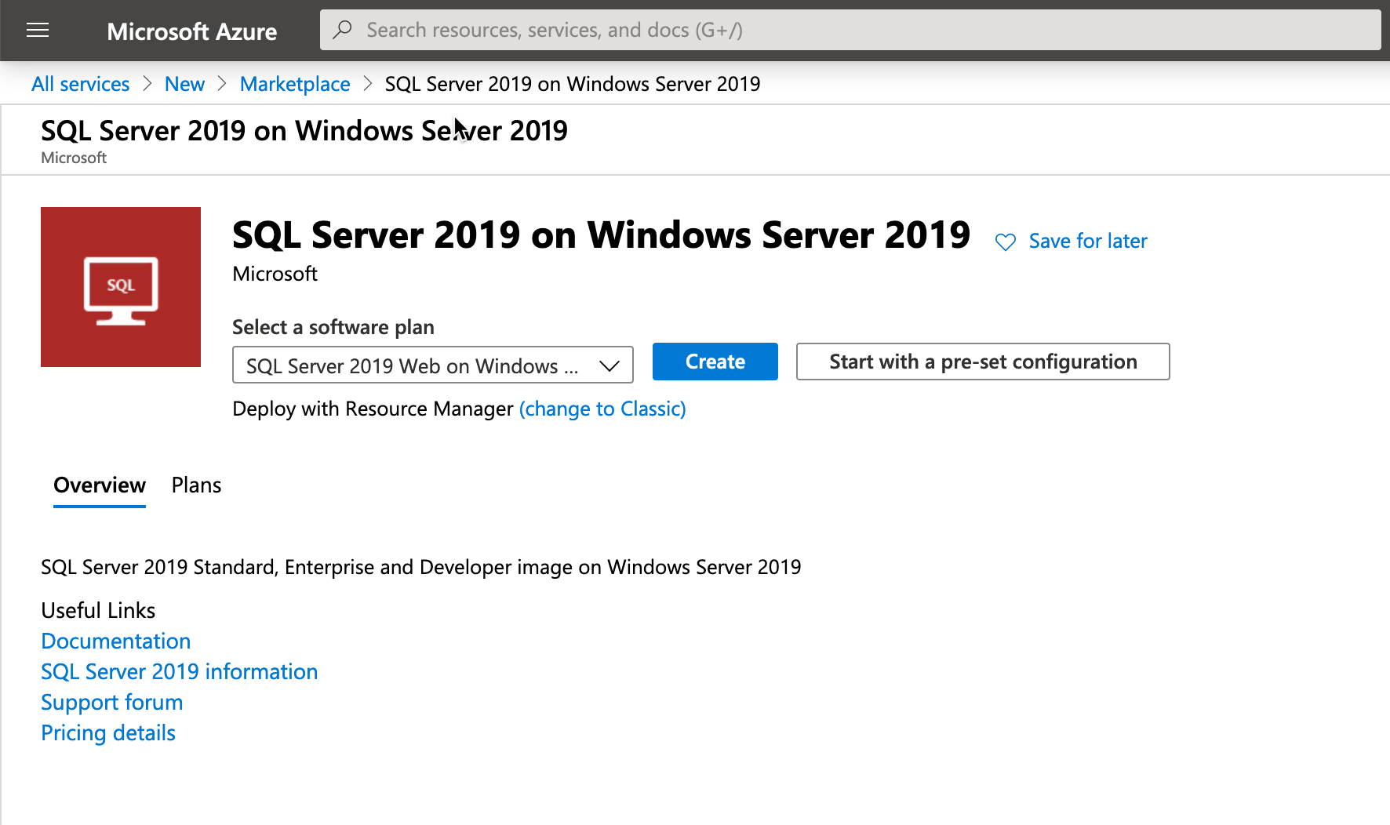Switch to the Plans tab
Image resolution: width=1390 pixels, height=825 pixels.
click(196, 485)
